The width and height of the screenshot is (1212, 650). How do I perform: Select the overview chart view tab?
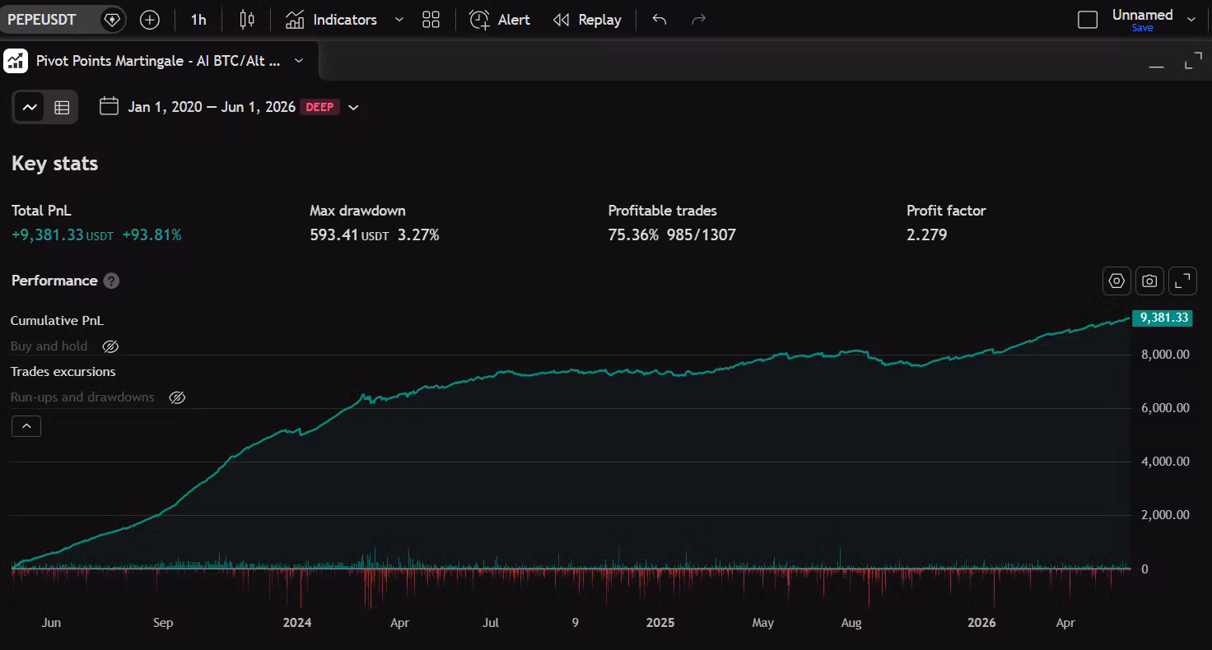click(30, 107)
